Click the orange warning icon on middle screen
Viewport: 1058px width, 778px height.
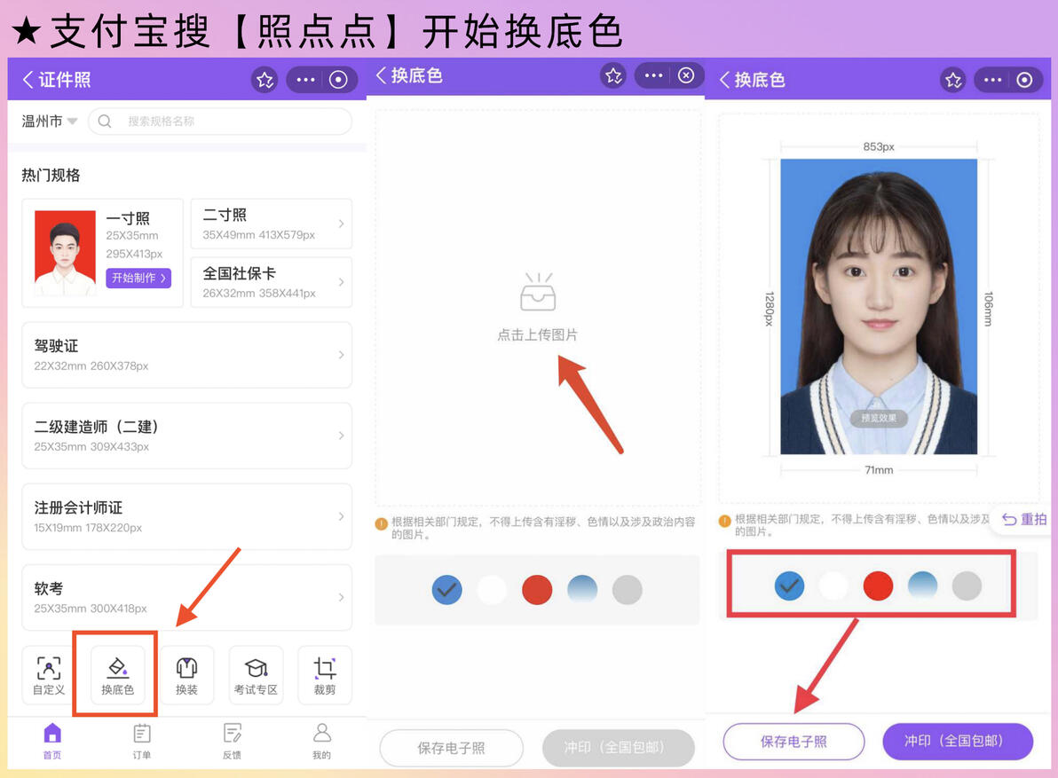[x=382, y=523]
